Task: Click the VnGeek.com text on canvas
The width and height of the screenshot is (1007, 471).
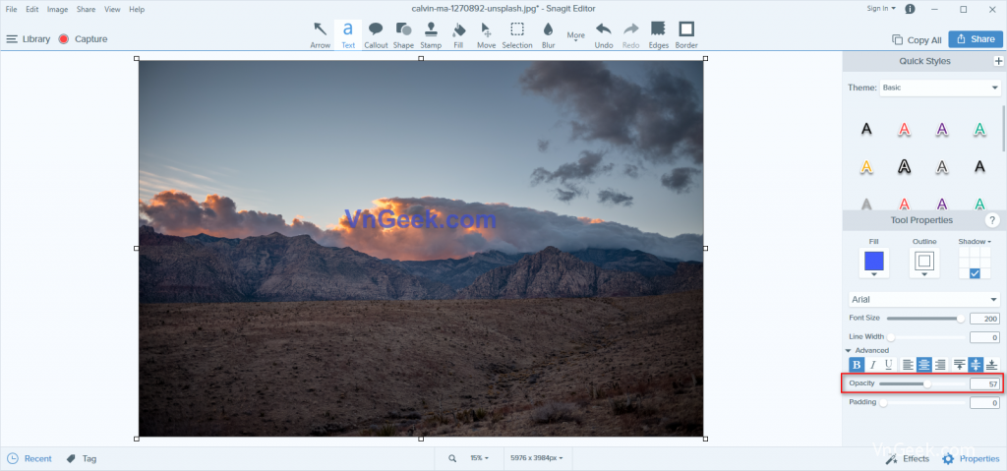Action: [421, 219]
